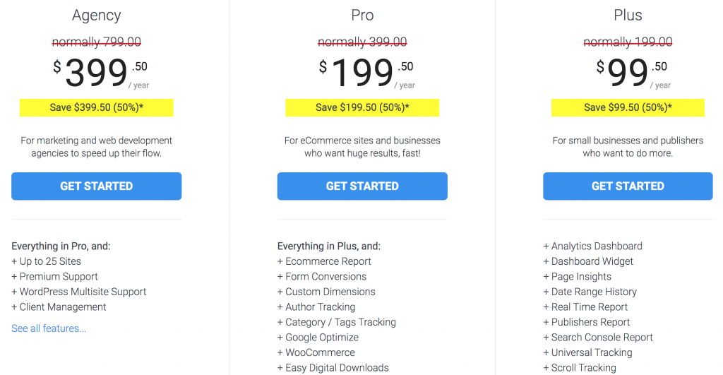Click the Plus plan heading
723x375 pixels.
tap(628, 16)
